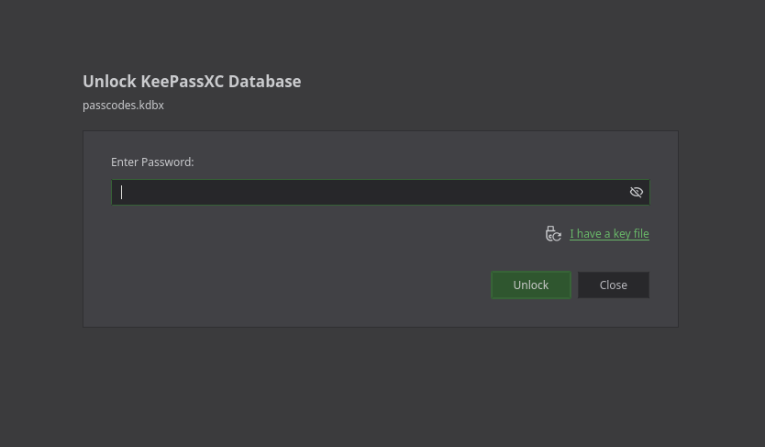Click the hardware key refresh icon
The height and width of the screenshot is (447, 765).
tap(553, 234)
